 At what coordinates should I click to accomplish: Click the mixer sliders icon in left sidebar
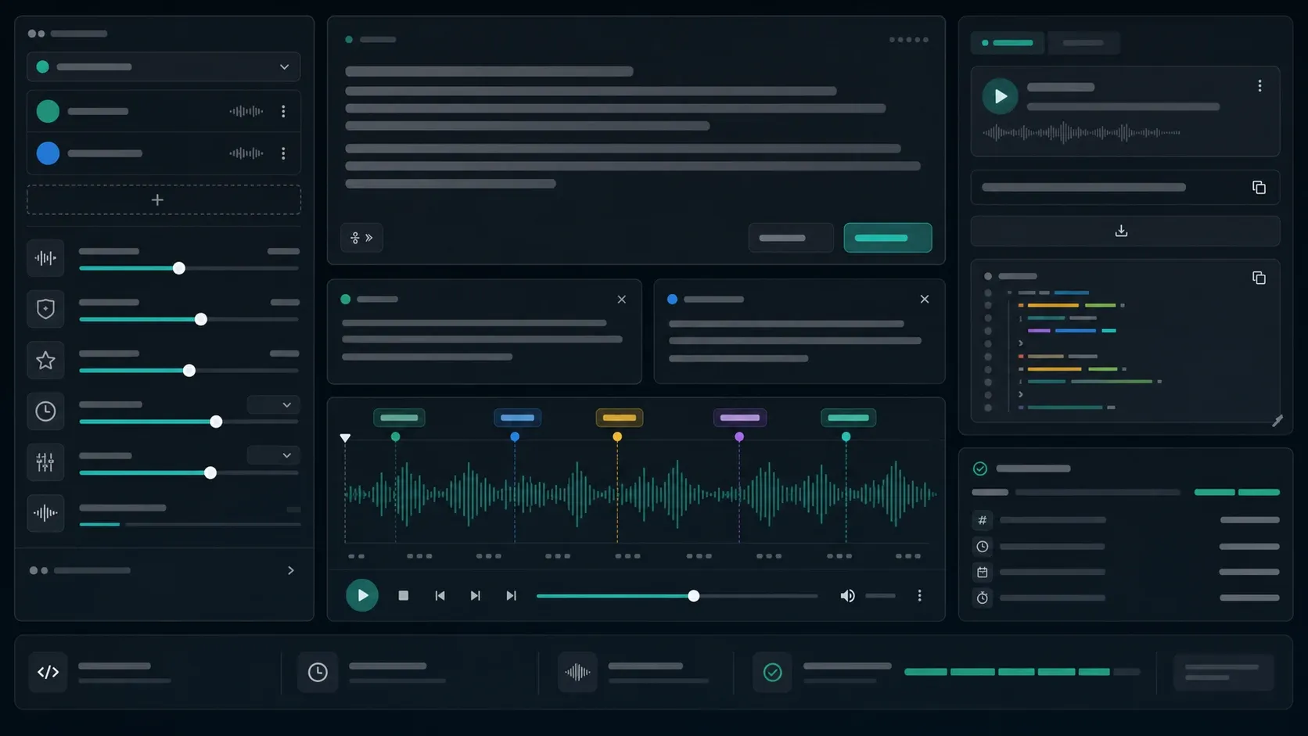[45, 462]
